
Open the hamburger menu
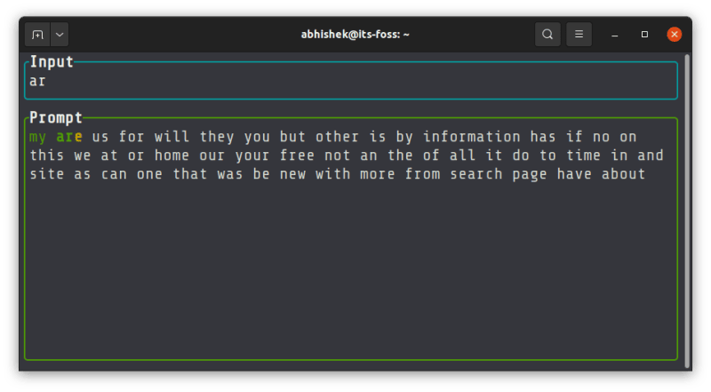point(579,35)
